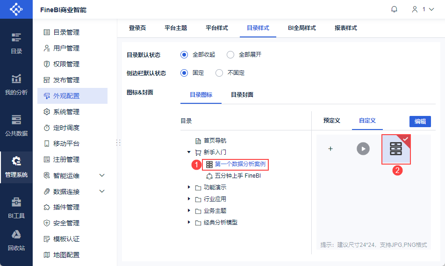Expand the 功能演示 folder triangle

(x=189, y=187)
